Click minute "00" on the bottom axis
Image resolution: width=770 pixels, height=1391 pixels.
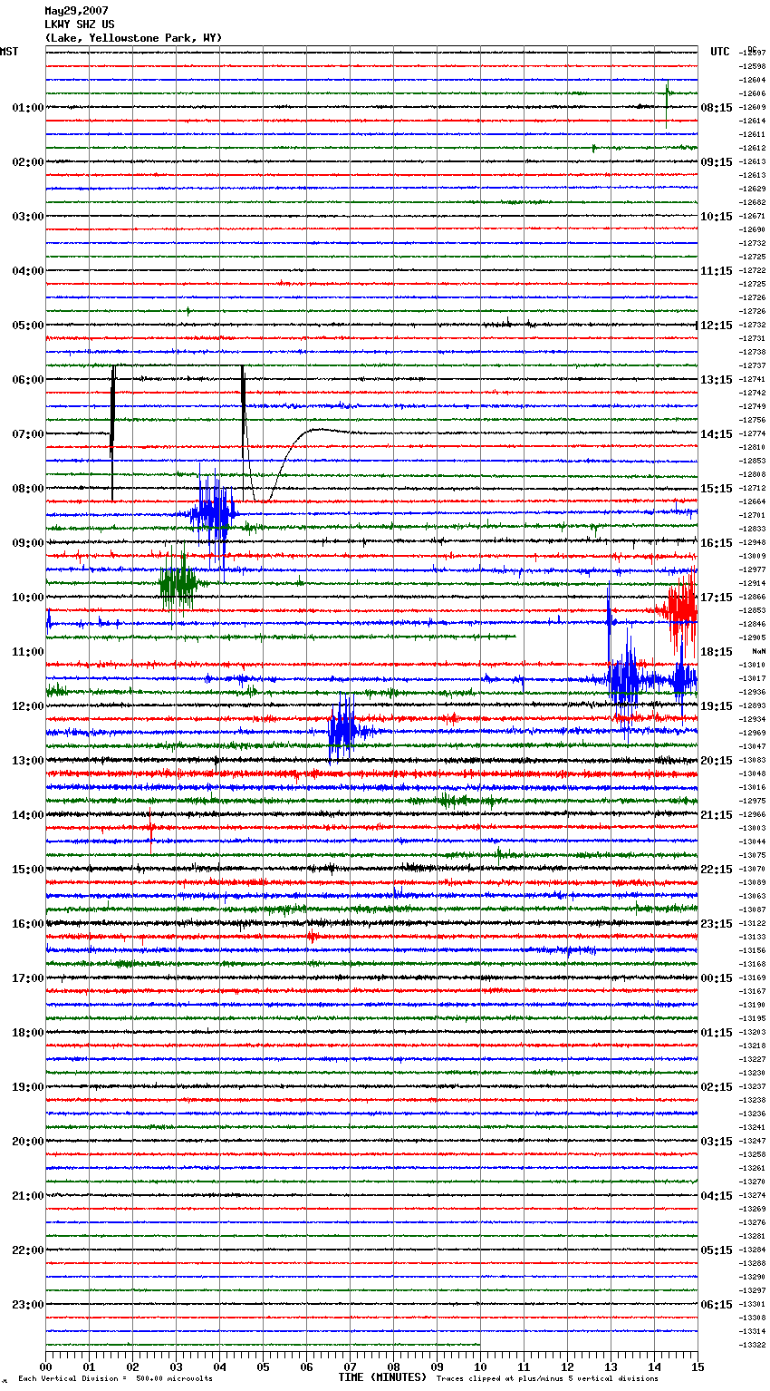click(45, 1367)
